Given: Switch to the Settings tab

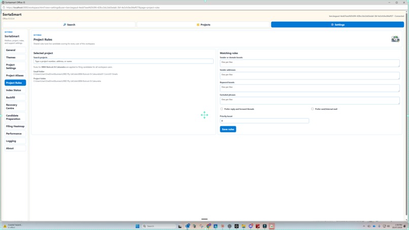Looking at the screenshot, I should pyautogui.click(x=337, y=24).
